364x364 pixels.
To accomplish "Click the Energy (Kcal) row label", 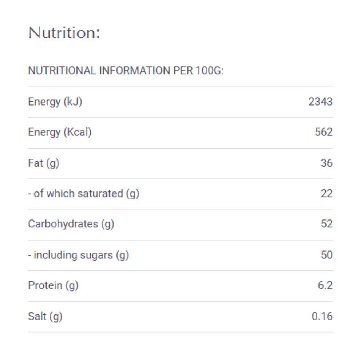I will click(x=60, y=132).
